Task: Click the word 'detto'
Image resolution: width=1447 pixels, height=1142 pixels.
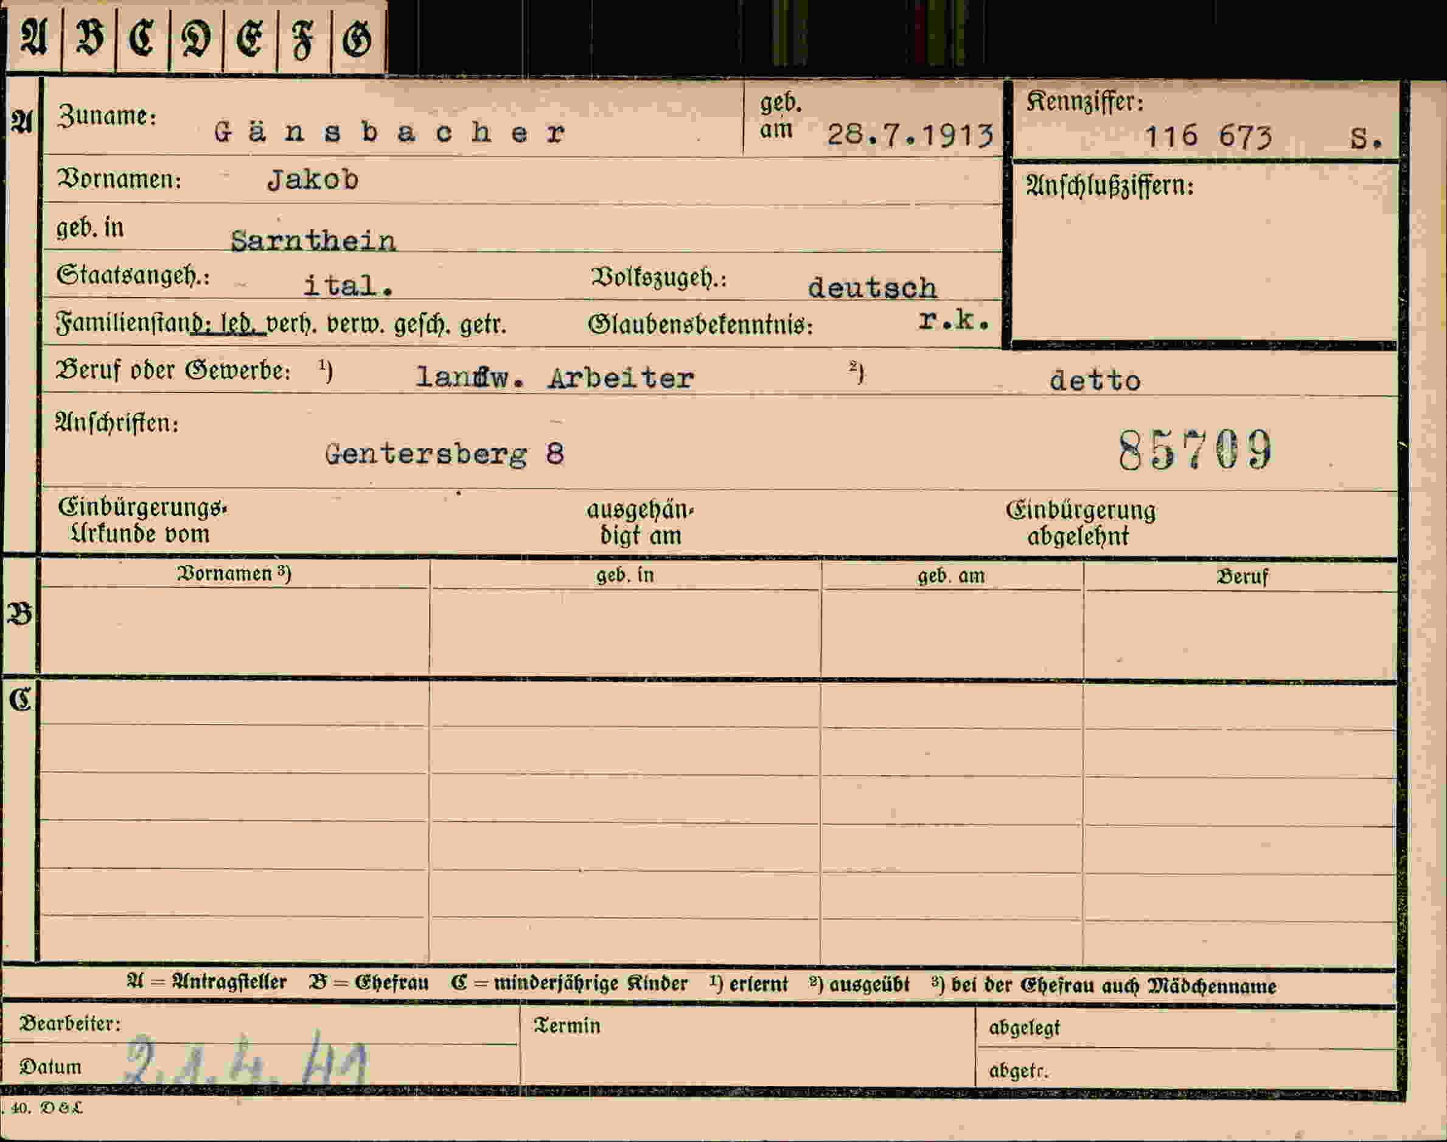Action: pos(1095,380)
